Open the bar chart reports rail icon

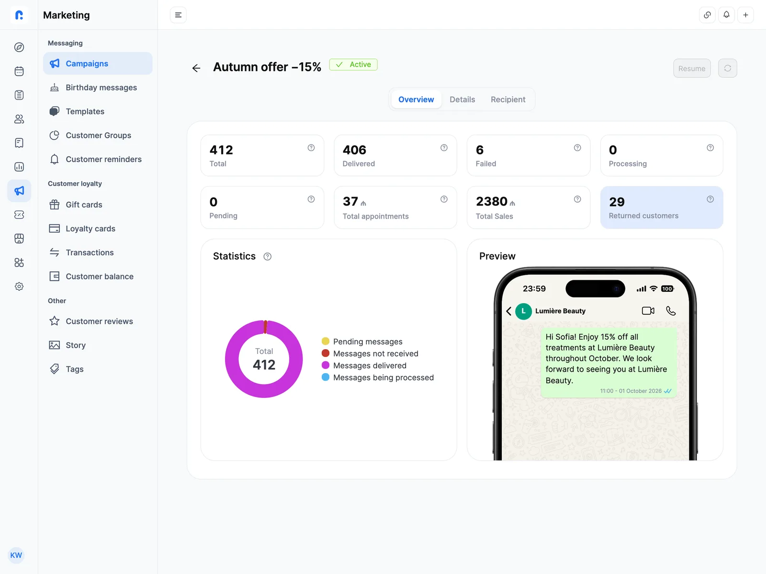[19, 167]
